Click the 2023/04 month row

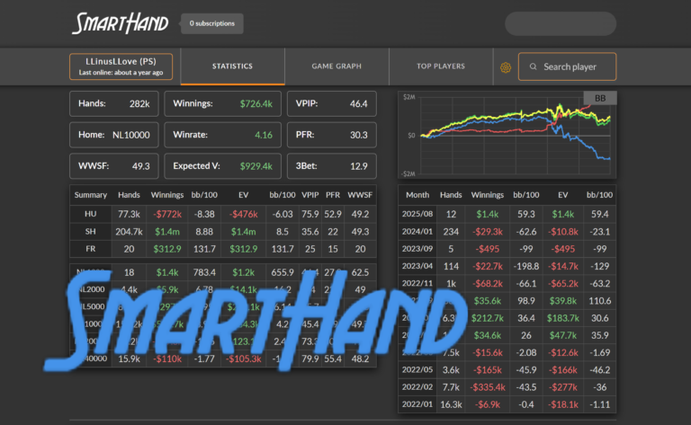click(x=507, y=266)
